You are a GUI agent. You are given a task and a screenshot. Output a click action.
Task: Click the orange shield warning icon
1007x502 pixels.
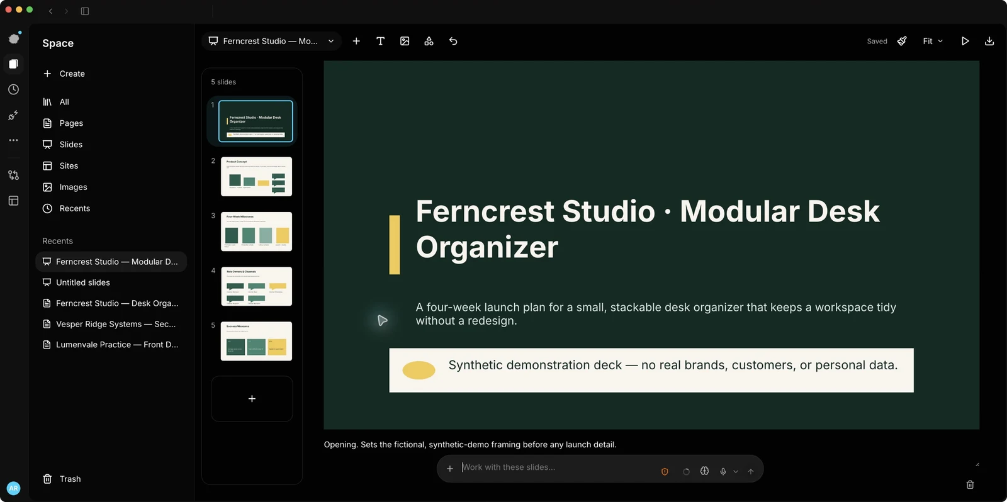665,471
